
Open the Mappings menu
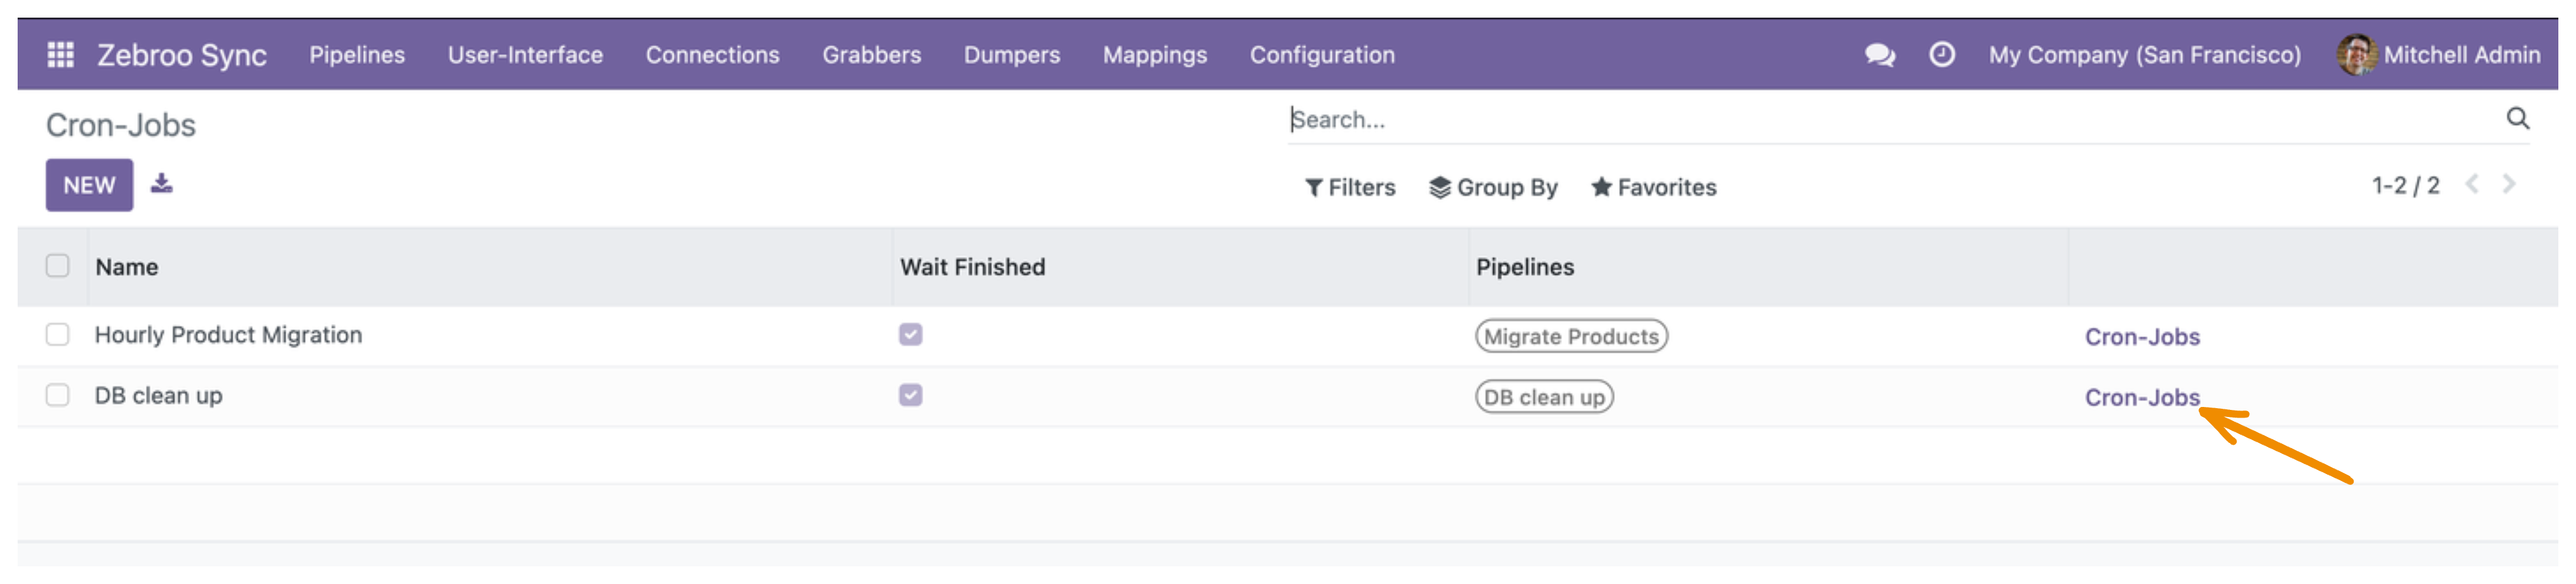tap(1155, 55)
